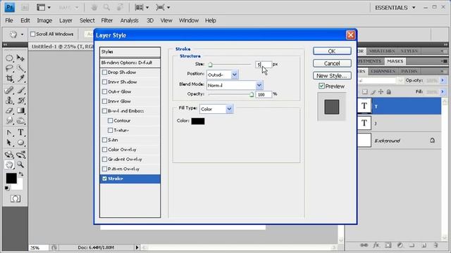Open the Filter menu
This screenshot has height=253, width=451.
106,20
